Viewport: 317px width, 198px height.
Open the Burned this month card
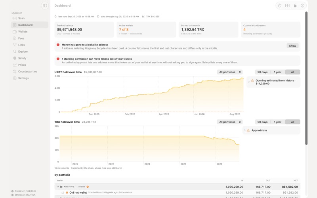208,30
